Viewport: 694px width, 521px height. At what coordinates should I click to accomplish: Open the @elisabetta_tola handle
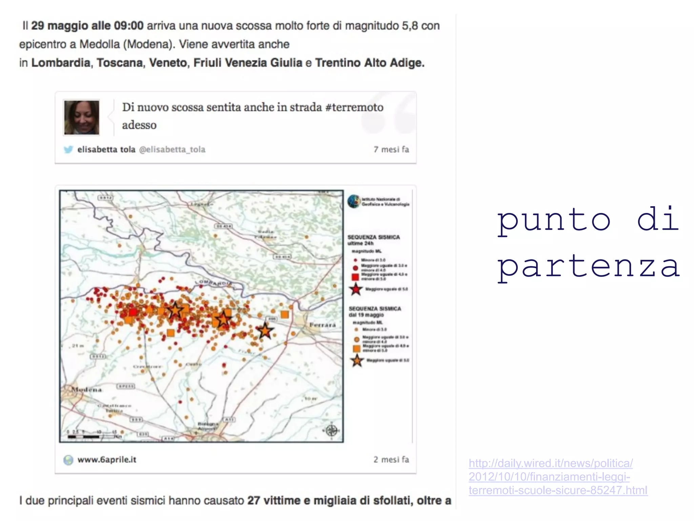[172, 149]
